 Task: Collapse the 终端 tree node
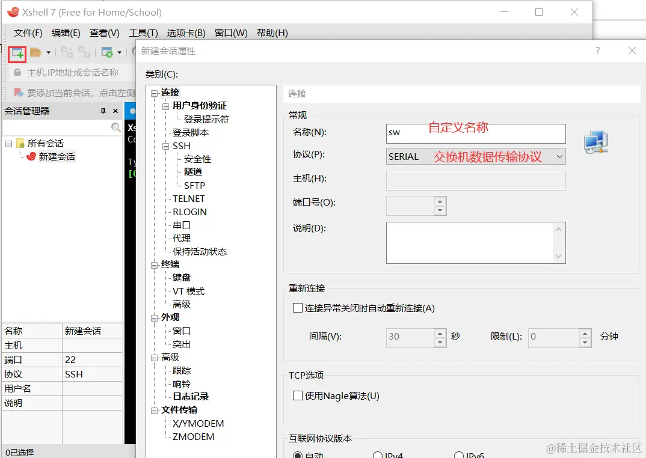point(154,265)
